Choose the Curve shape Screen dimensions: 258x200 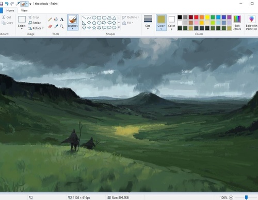coord(89,18)
